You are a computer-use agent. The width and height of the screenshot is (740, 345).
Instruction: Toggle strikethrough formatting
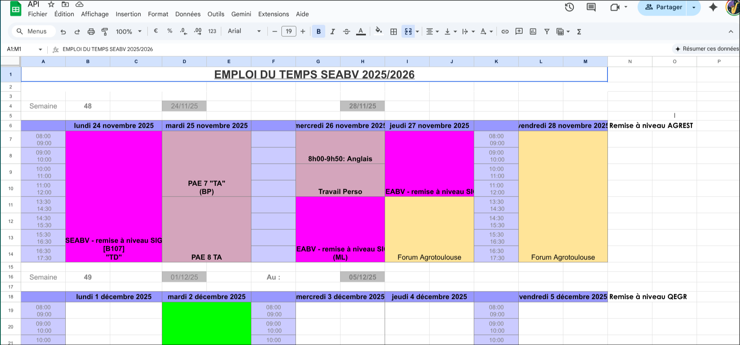347,32
